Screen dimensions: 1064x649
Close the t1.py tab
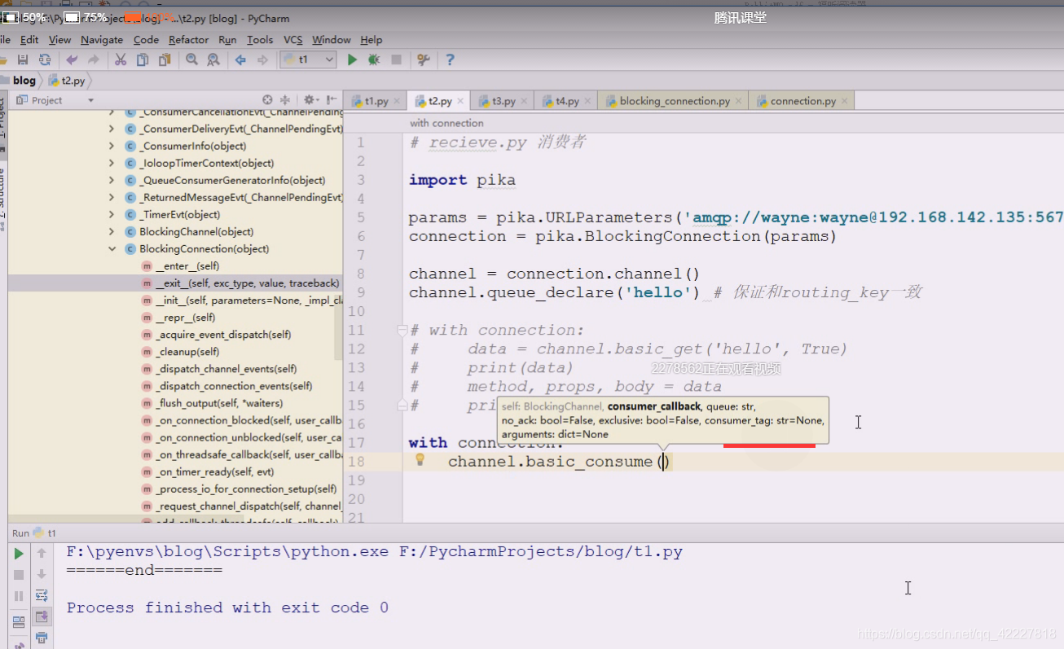click(x=397, y=102)
